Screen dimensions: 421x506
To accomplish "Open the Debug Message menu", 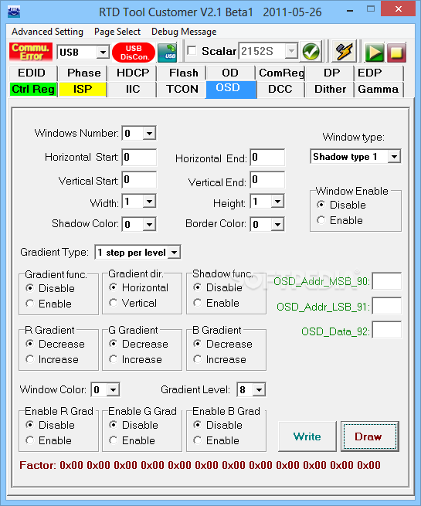I will pos(184,32).
